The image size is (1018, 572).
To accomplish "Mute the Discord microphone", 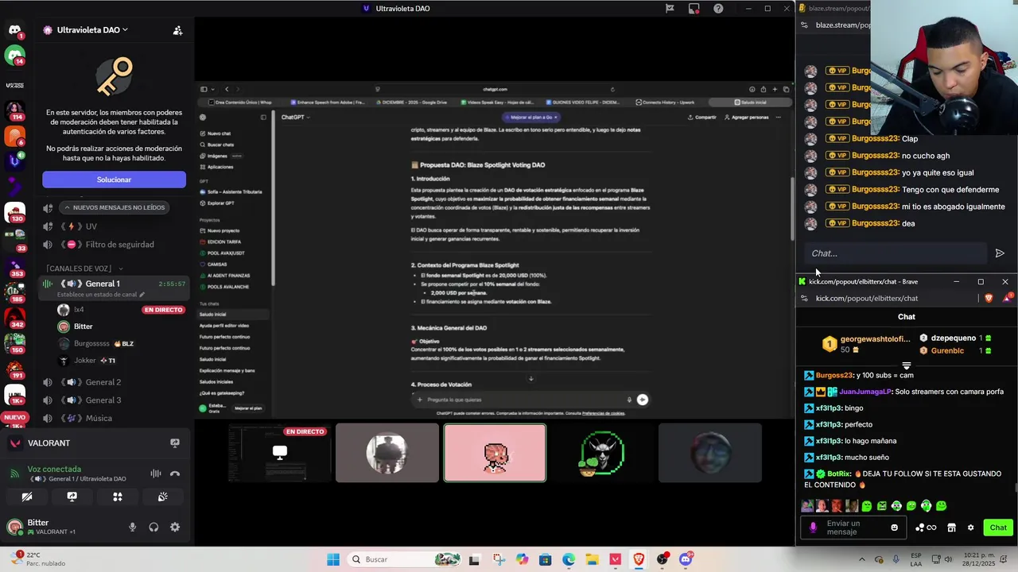I will pyautogui.click(x=132, y=527).
